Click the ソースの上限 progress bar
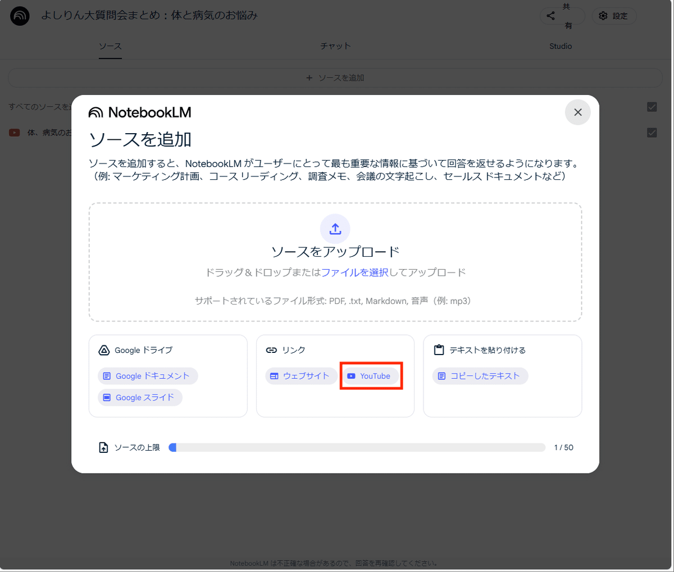The image size is (674, 572). pos(357,447)
